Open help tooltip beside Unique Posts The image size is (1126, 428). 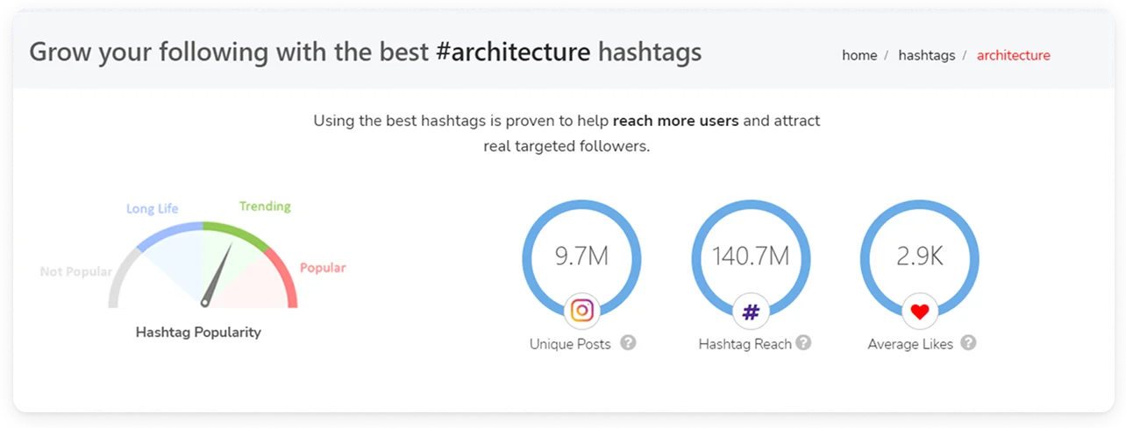point(628,343)
